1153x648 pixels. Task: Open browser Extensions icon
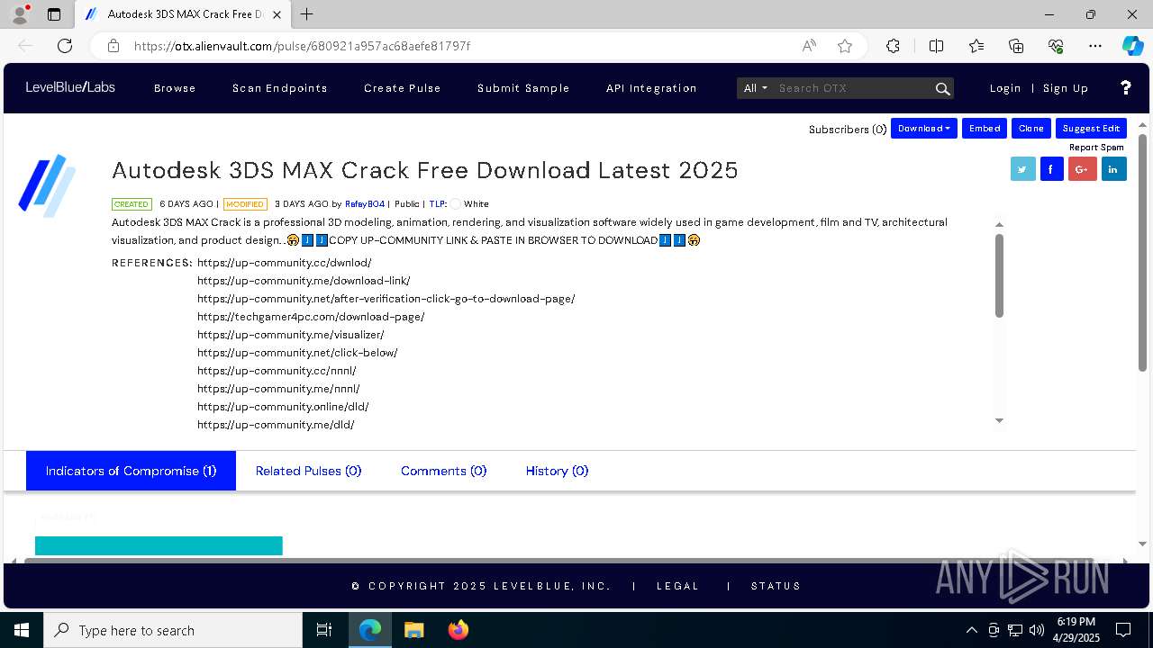point(893,46)
